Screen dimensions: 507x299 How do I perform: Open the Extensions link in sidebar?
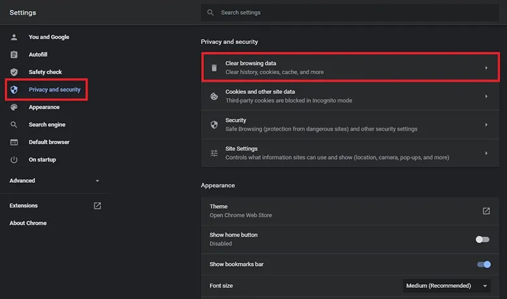[24, 206]
